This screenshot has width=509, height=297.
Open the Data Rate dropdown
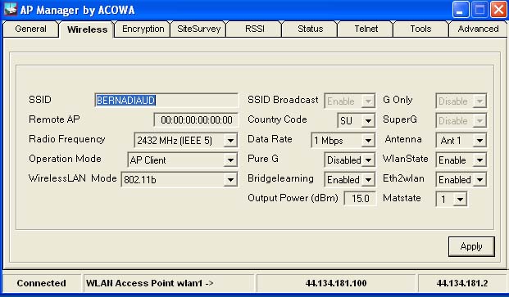pyautogui.click(x=343, y=141)
